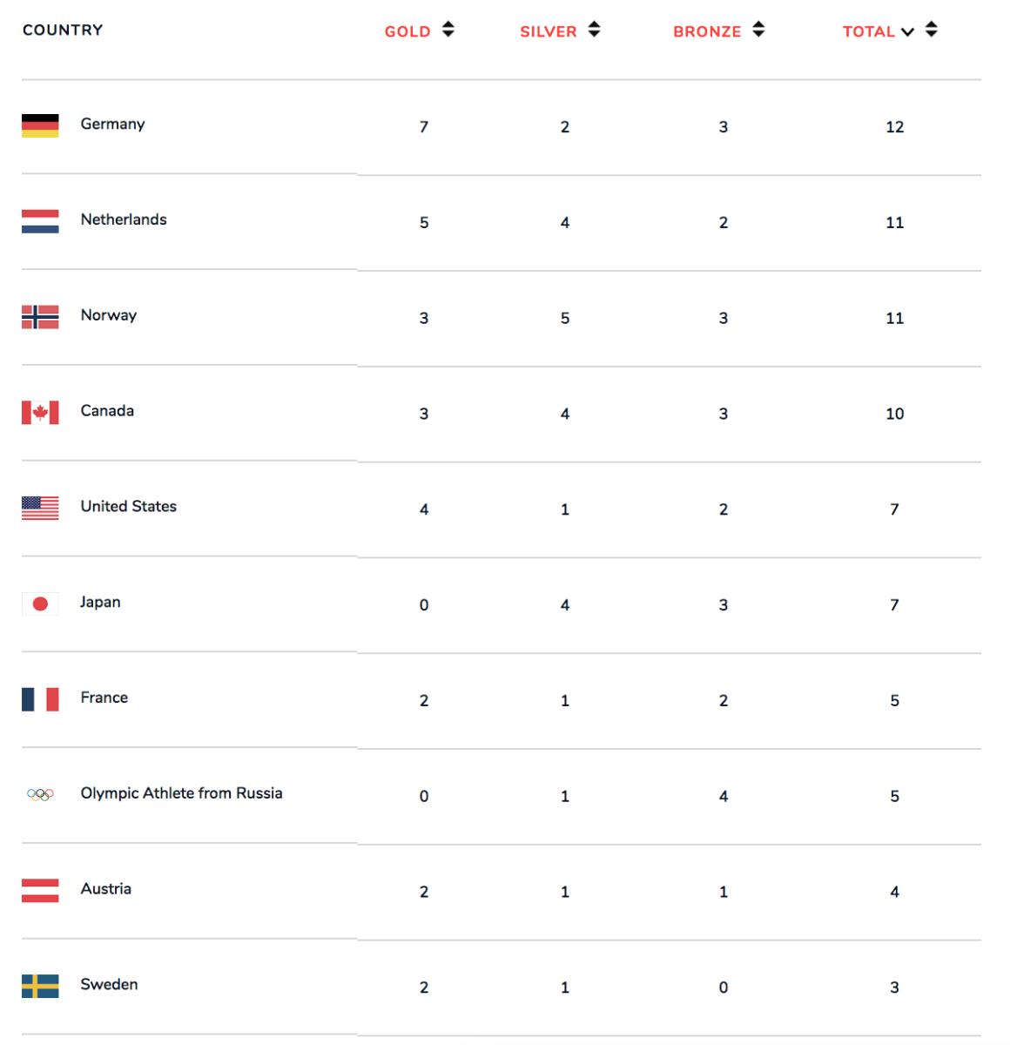This screenshot has width=1010, height=1045.
Task: Toggle the Total column sort arrows
Action: [932, 30]
